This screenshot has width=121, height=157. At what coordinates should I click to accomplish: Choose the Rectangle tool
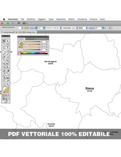[x=7, y=51]
